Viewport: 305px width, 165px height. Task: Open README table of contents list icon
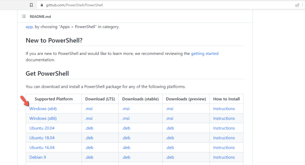pyautogui.click(x=24, y=16)
